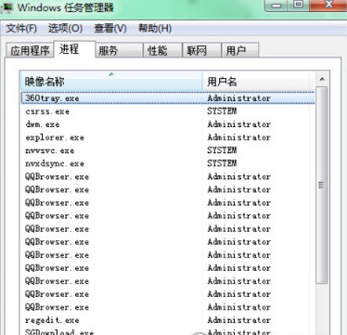This screenshot has width=347, height=335.
Task: Switch to the 联网 tab
Action: (x=201, y=50)
